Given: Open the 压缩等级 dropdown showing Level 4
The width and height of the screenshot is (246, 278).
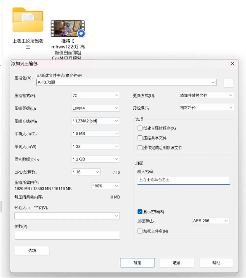Looking at the screenshot, I should pos(96,108).
